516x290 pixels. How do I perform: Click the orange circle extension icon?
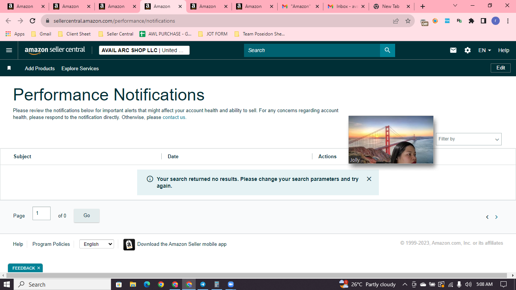click(435, 21)
